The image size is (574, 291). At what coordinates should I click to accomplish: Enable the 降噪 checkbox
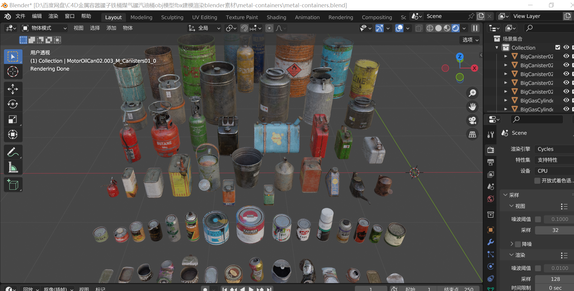pos(518,244)
